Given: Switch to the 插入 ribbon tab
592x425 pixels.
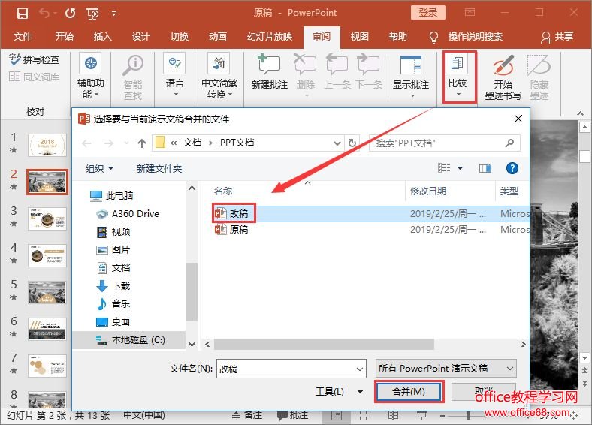Looking at the screenshot, I should (103, 37).
